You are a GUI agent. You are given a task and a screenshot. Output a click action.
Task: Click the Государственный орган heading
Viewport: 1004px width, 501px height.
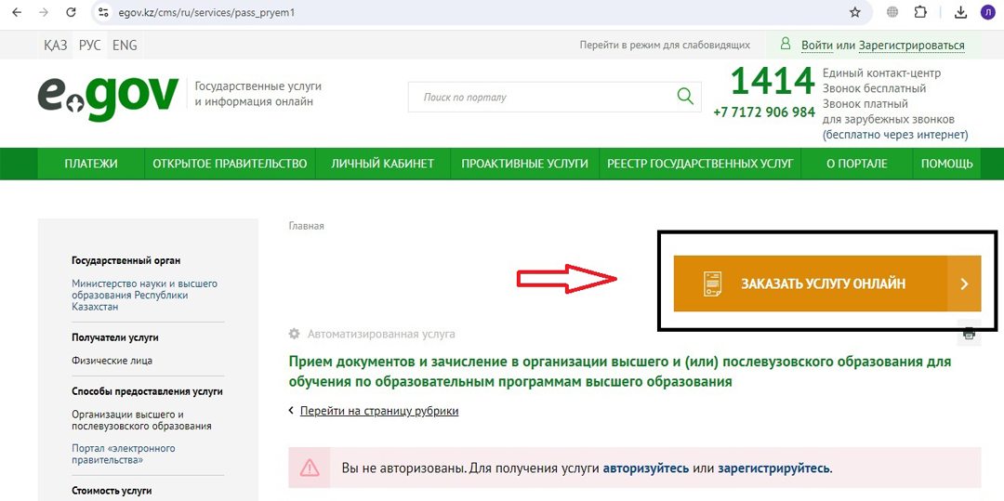(x=126, y=260)
